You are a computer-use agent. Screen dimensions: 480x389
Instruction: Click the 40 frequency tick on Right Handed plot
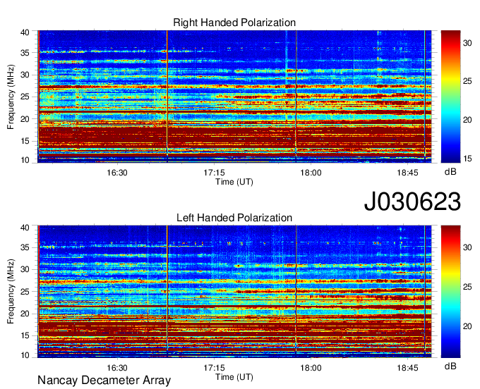pyautogui.click(x=25, y=32)
